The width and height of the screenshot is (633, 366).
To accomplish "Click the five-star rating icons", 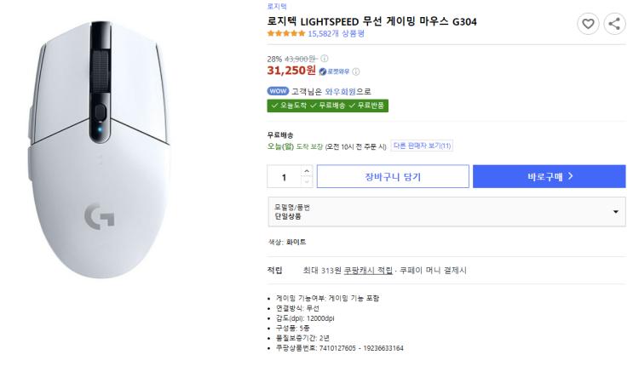I will click(285, 34).
